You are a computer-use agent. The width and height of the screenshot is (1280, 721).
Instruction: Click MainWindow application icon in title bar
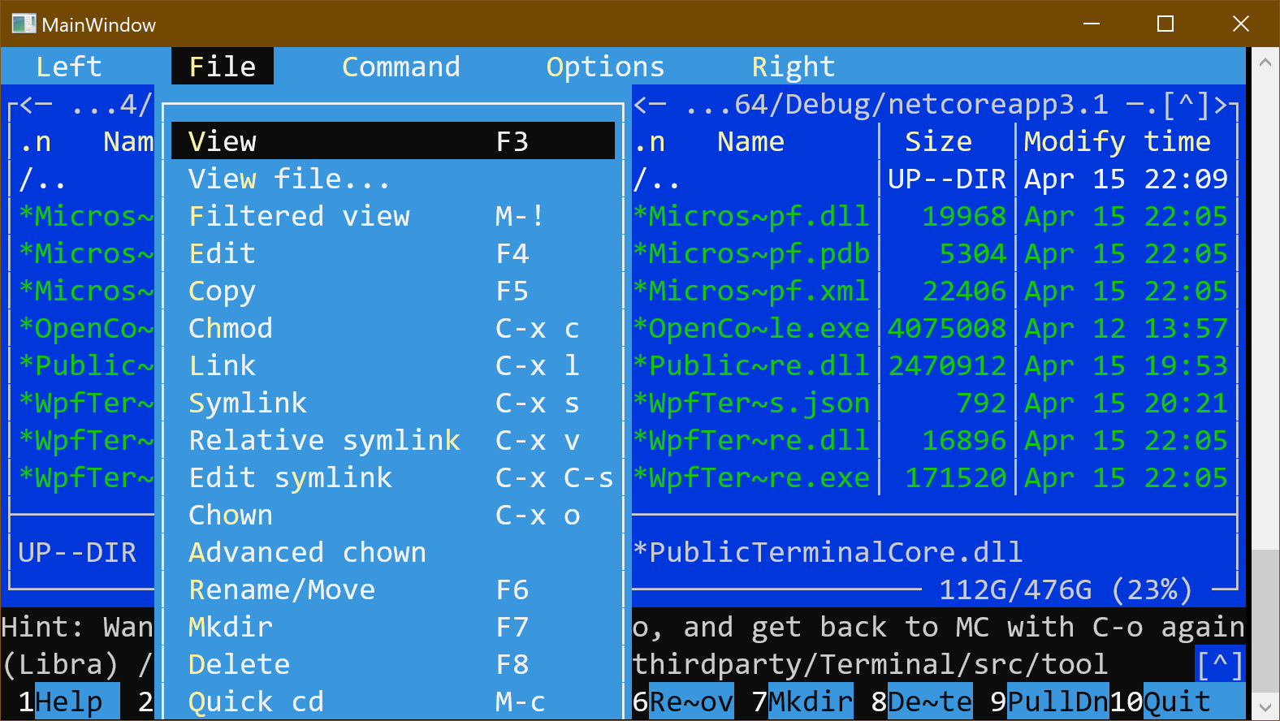coord(24,24)
